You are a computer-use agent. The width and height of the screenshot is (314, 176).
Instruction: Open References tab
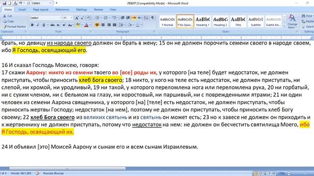[62, 10]
